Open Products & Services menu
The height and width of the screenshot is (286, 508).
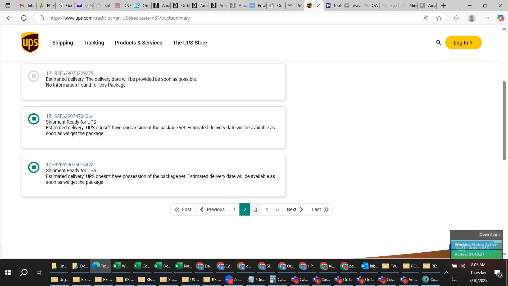coord(138,43)
